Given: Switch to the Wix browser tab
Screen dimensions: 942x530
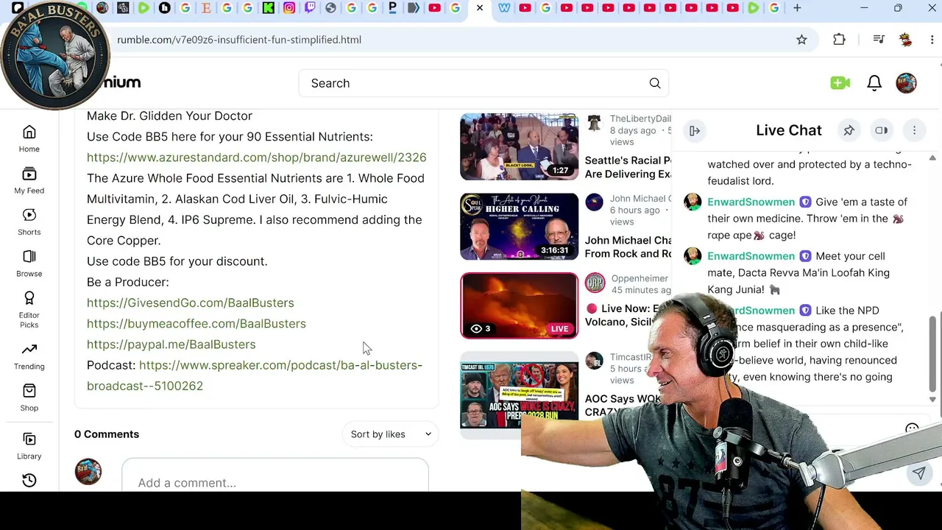Looking at the screenshot, I should point(504,8).
